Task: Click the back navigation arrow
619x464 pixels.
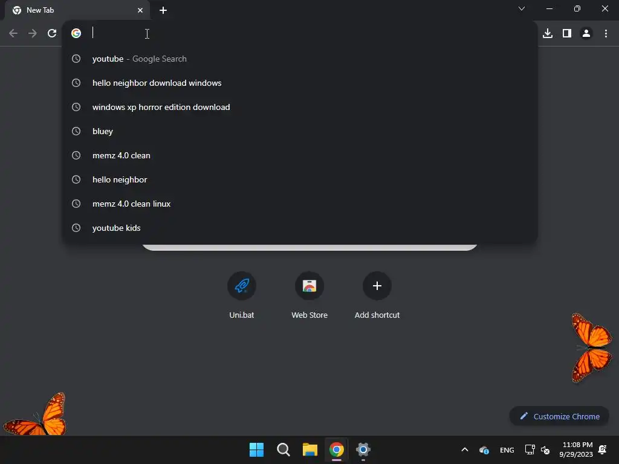Action: point(13,33)
